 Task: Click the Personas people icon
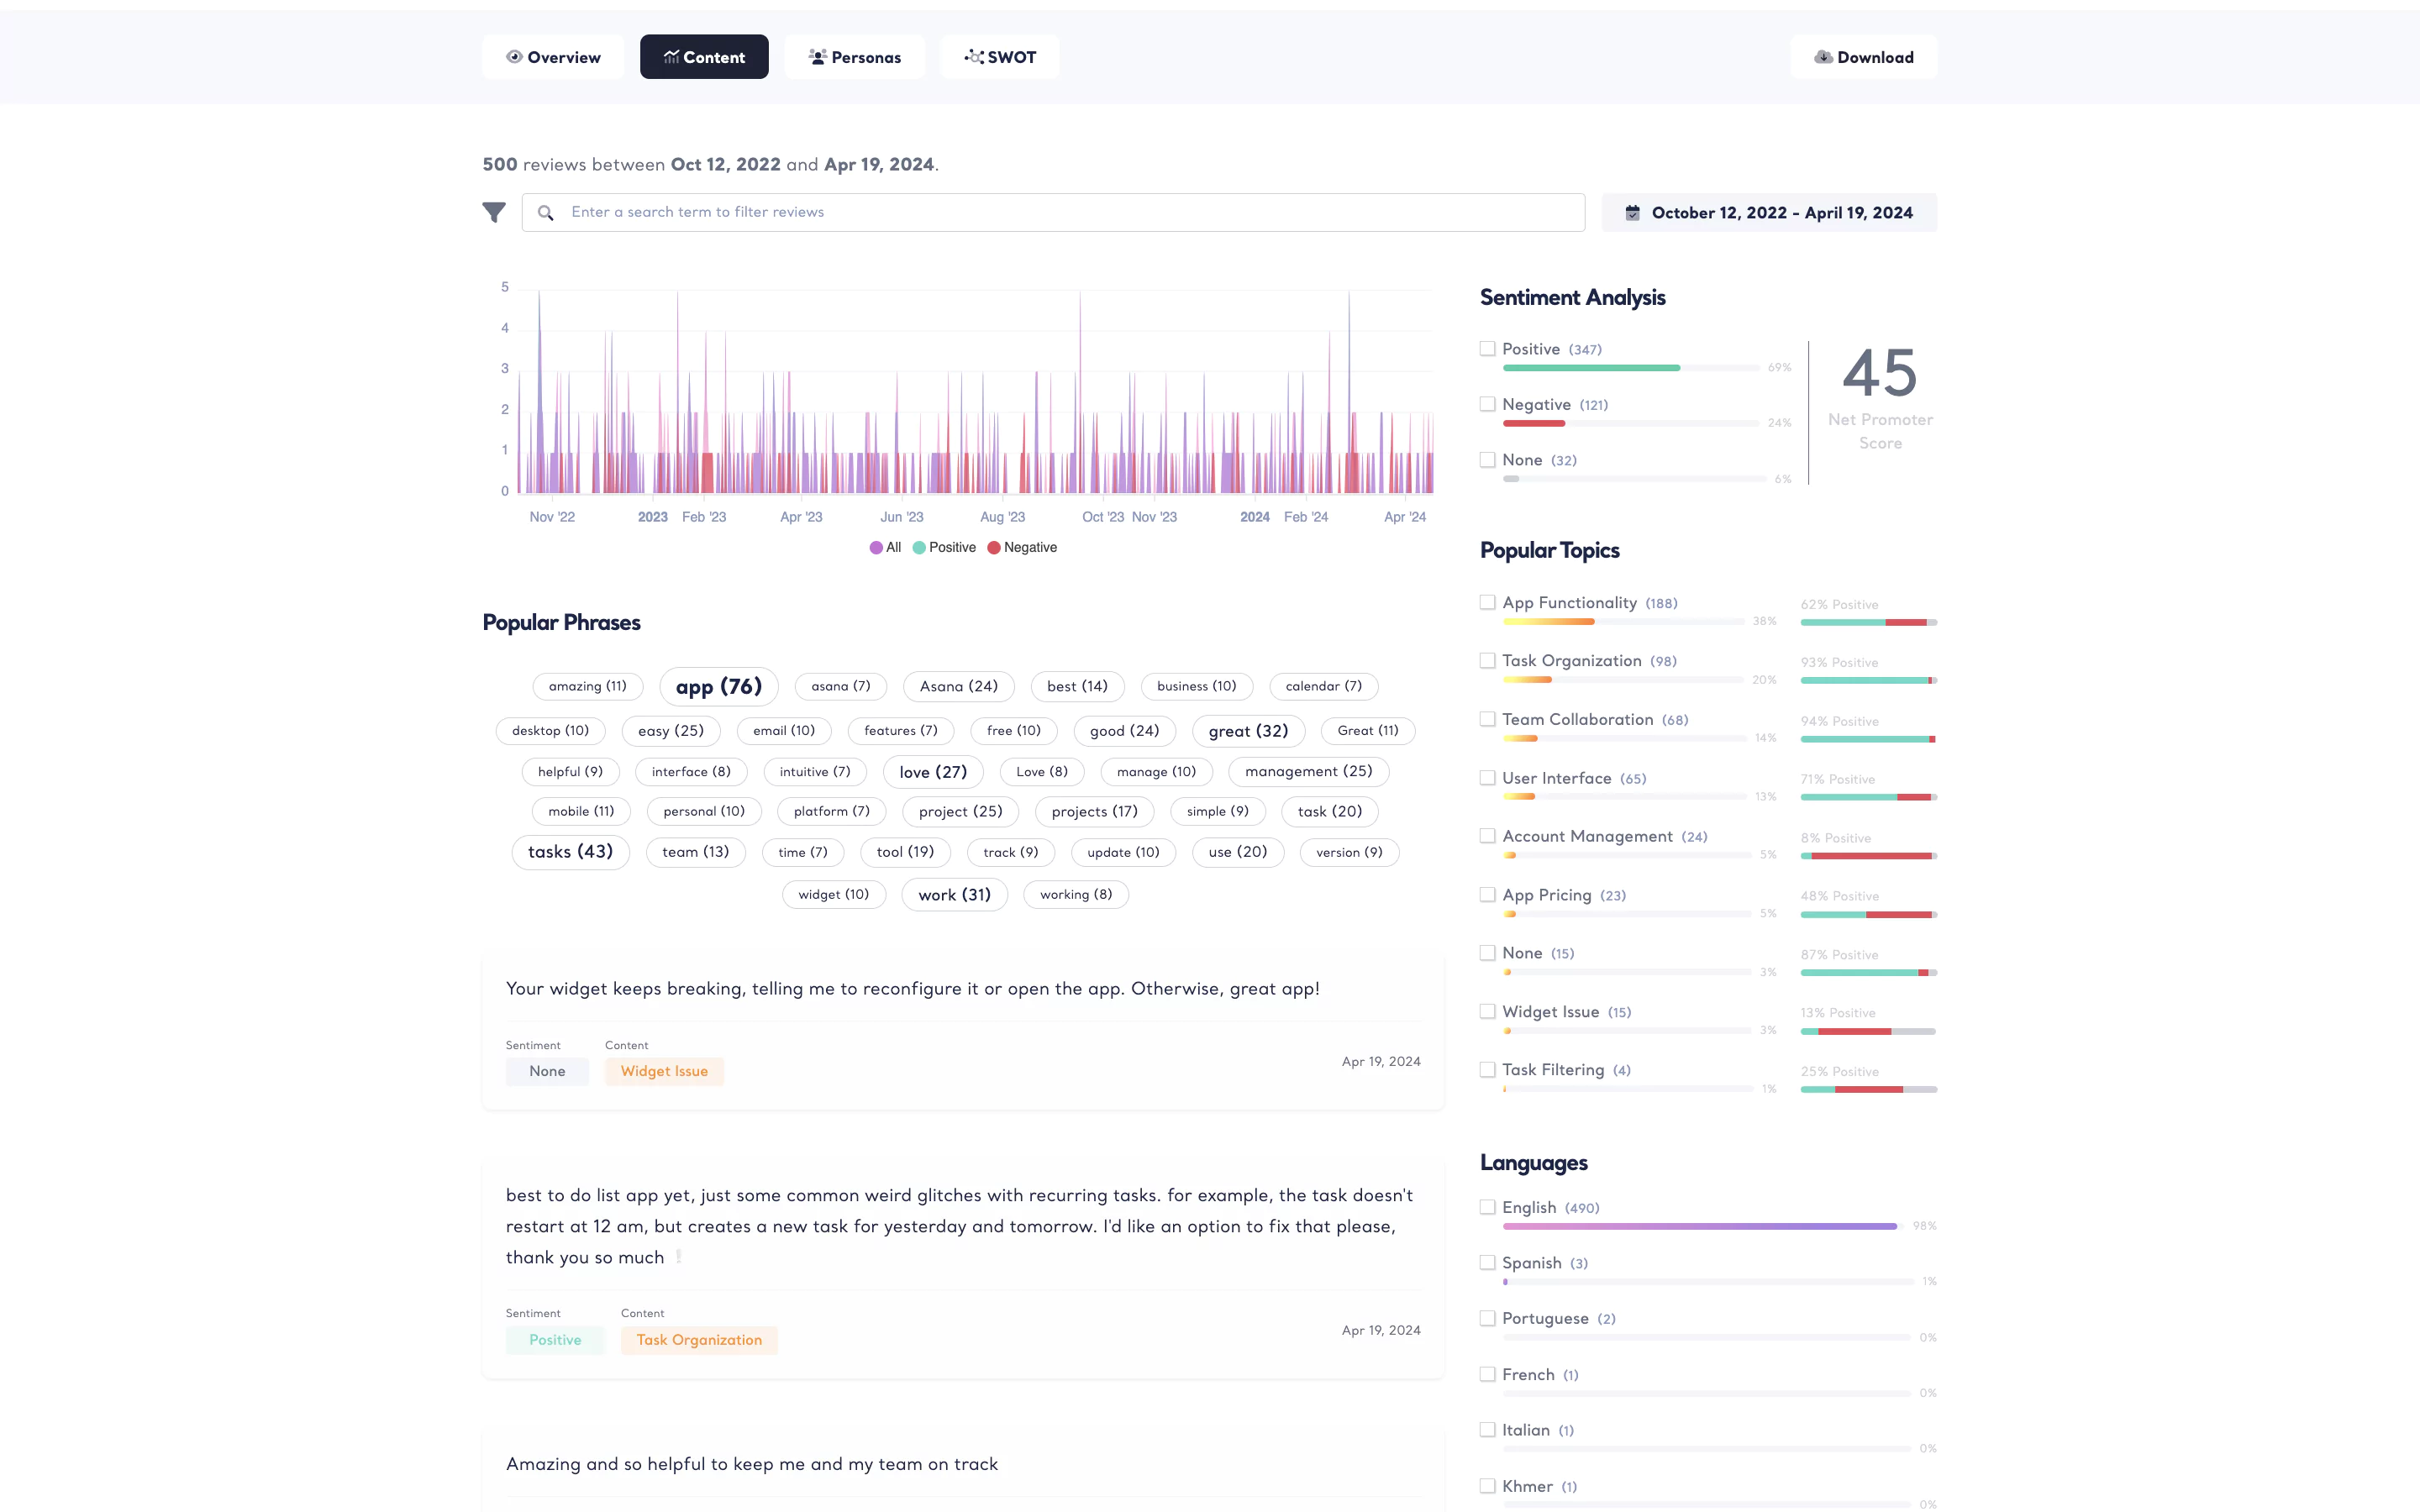tap(817, 57)
